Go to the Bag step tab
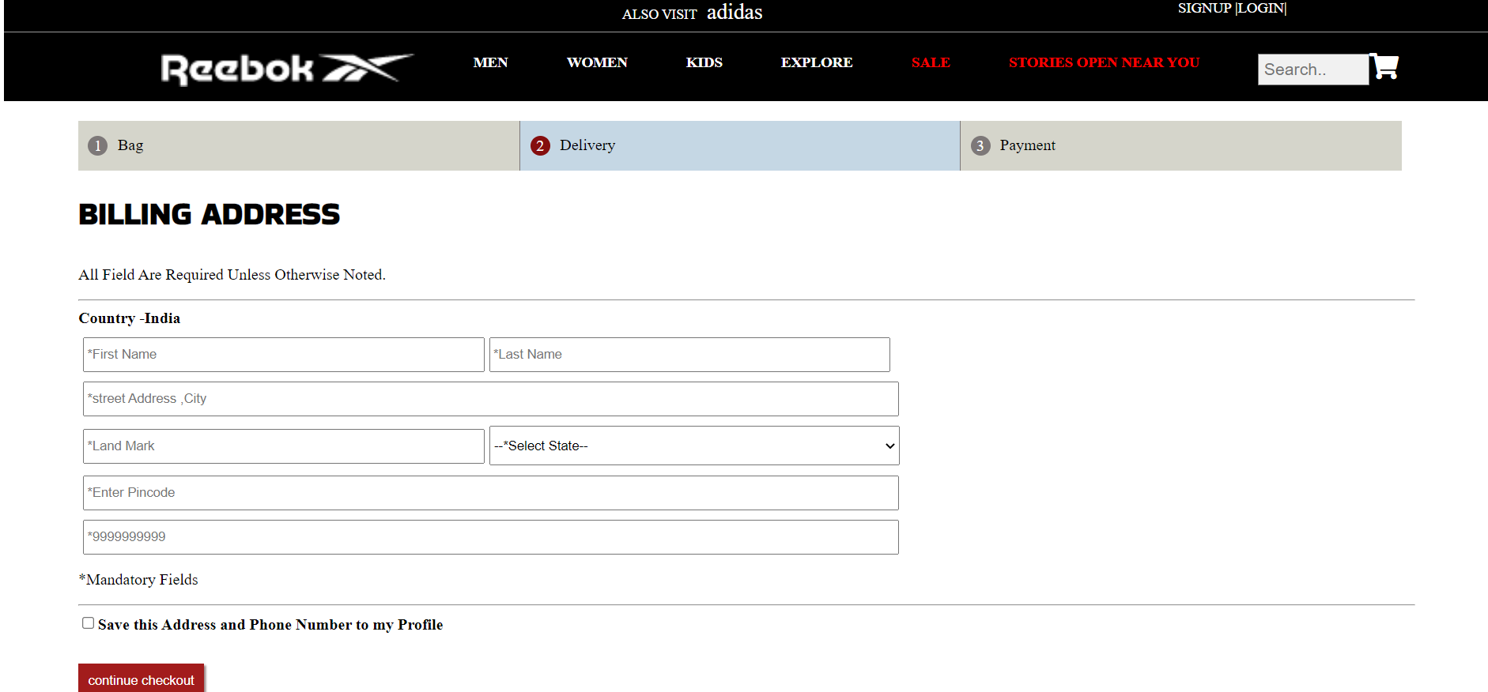This screenshot has width=1488, height=692. 299,145
